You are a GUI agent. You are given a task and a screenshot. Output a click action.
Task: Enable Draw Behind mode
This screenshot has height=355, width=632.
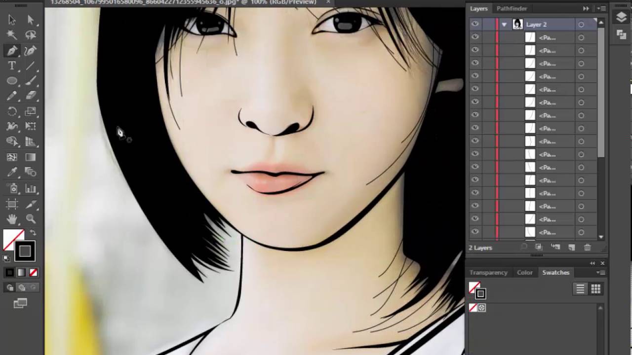(x=21, y=287)
